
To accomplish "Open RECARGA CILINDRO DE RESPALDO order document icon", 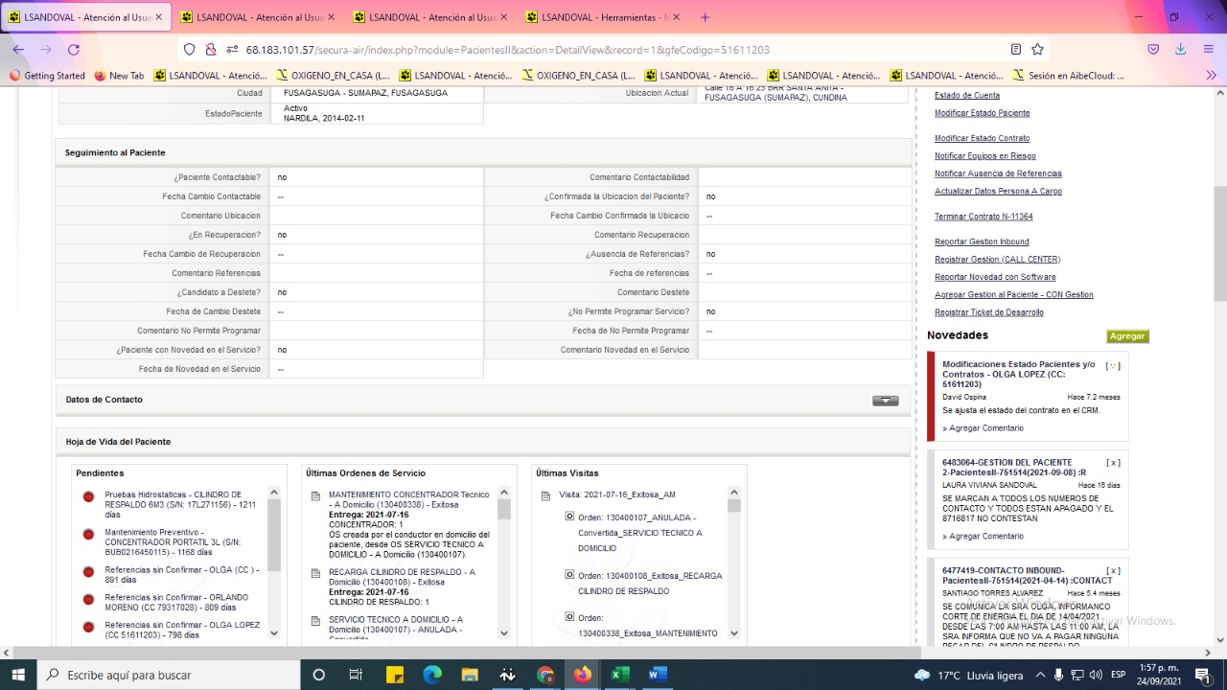I will [316, 574].
